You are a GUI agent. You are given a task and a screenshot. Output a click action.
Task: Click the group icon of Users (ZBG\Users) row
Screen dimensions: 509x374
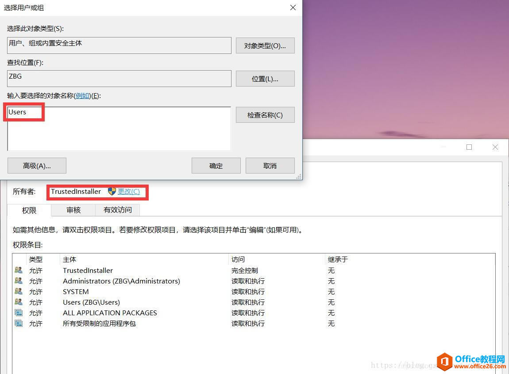click(x=19, y=302)
